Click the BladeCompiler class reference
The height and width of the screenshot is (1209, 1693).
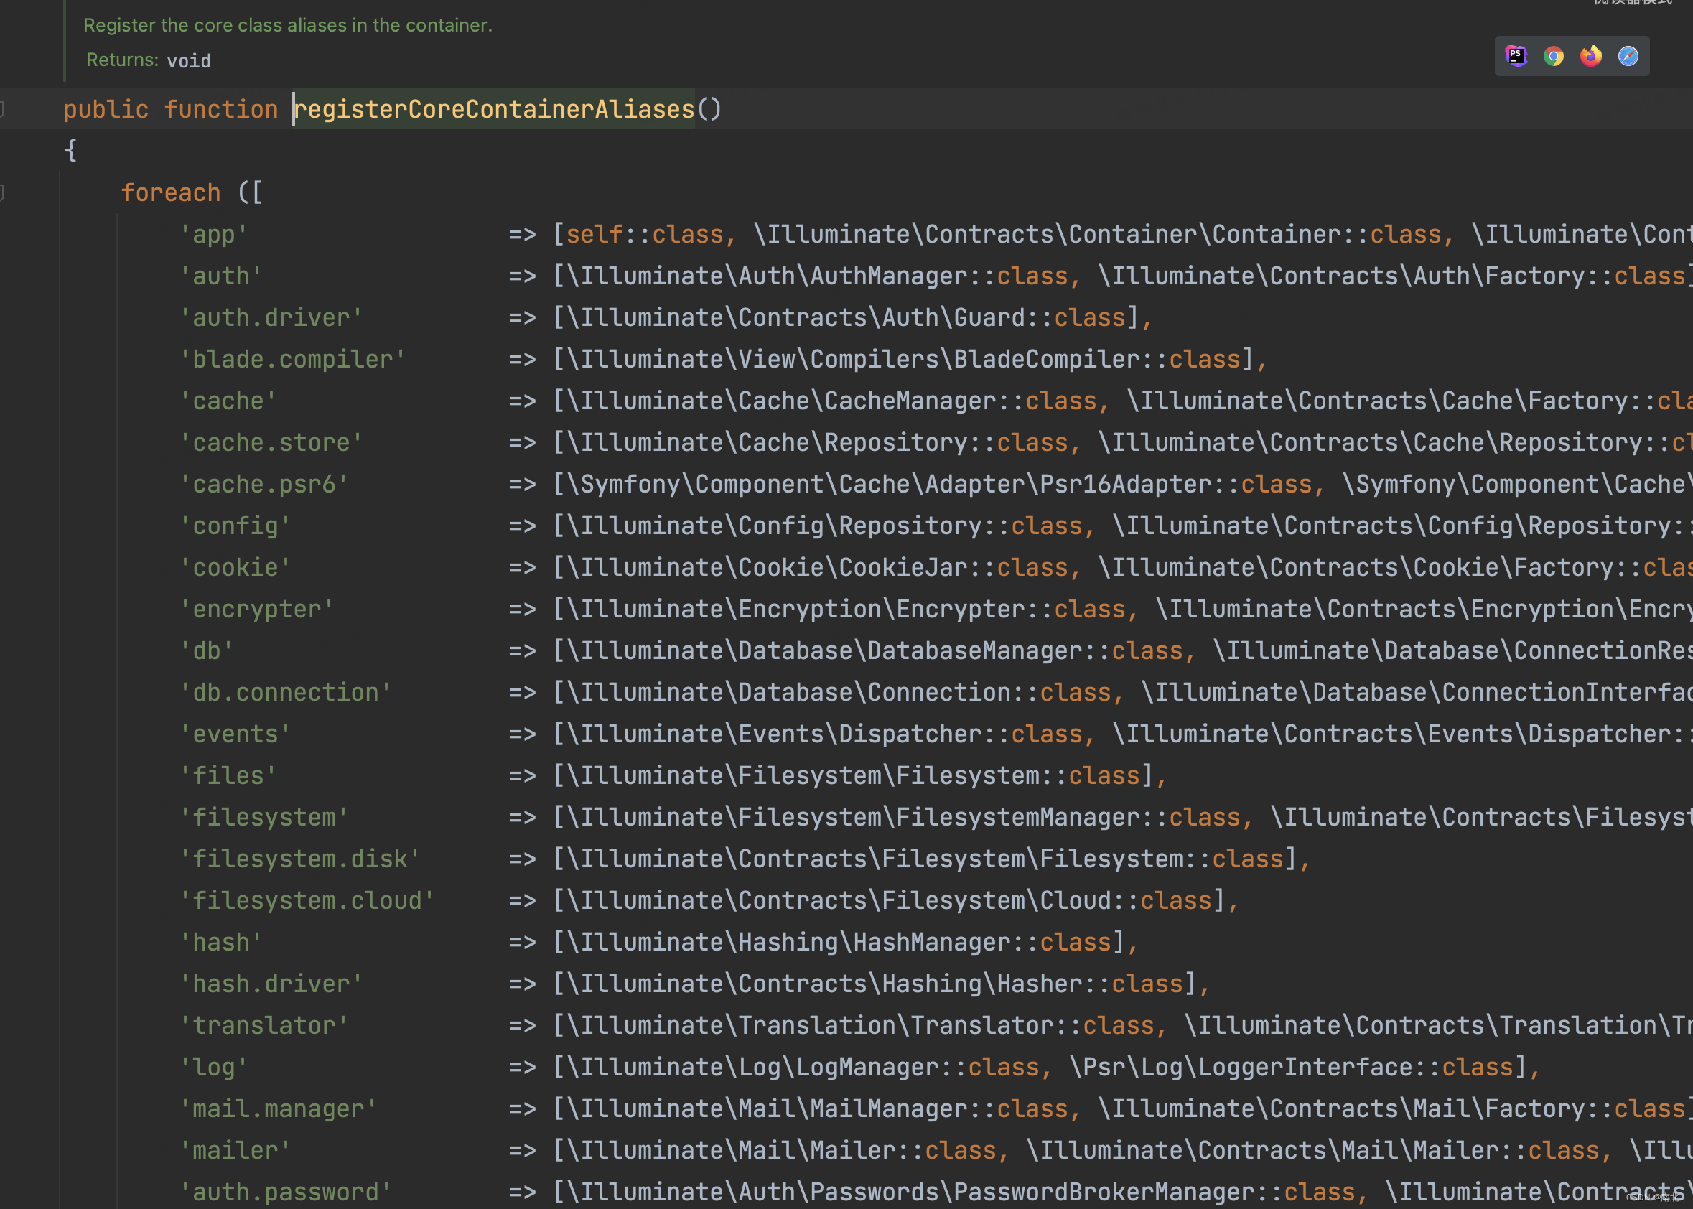(1055, 360)
